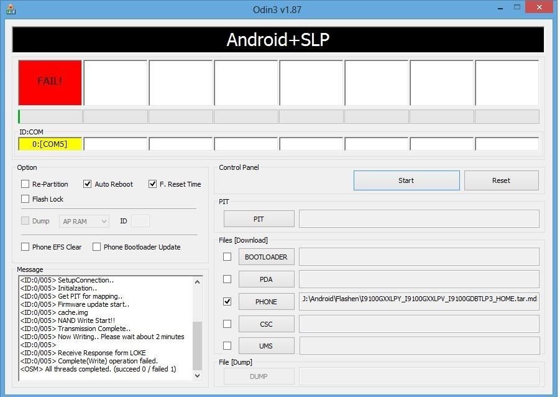Click the Message log scroll up arrow
The height and width of the screenshot is (397, 560).
[x=197, y=282]
